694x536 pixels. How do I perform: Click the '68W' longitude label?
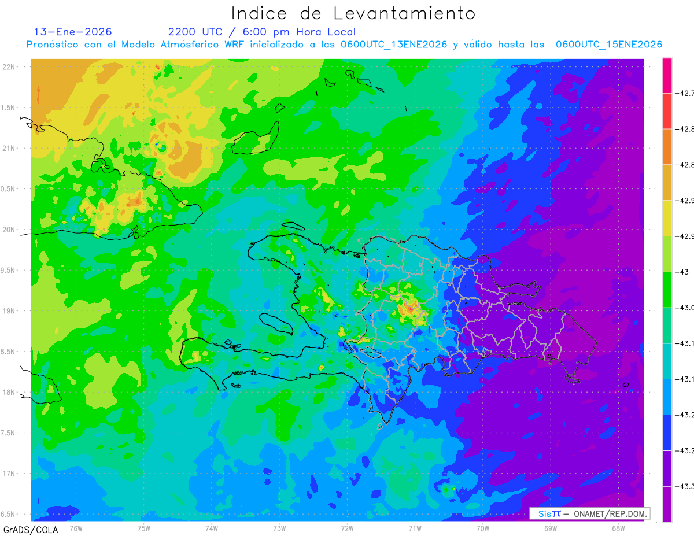click(x=618, y=528)
